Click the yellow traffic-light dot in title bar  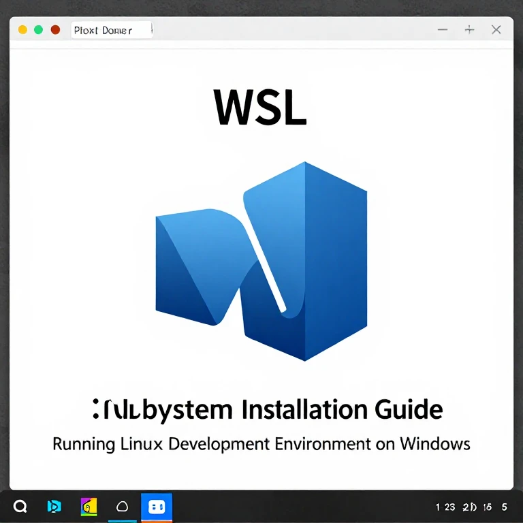point(22,30)
